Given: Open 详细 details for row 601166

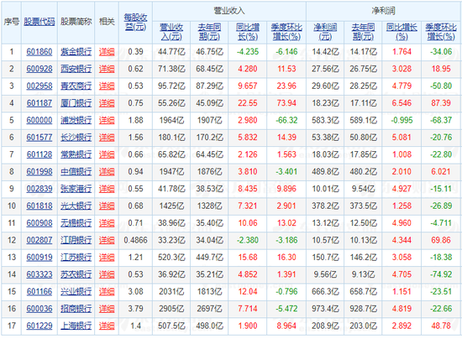Looking at the screenshot, I should coord(107,291).
